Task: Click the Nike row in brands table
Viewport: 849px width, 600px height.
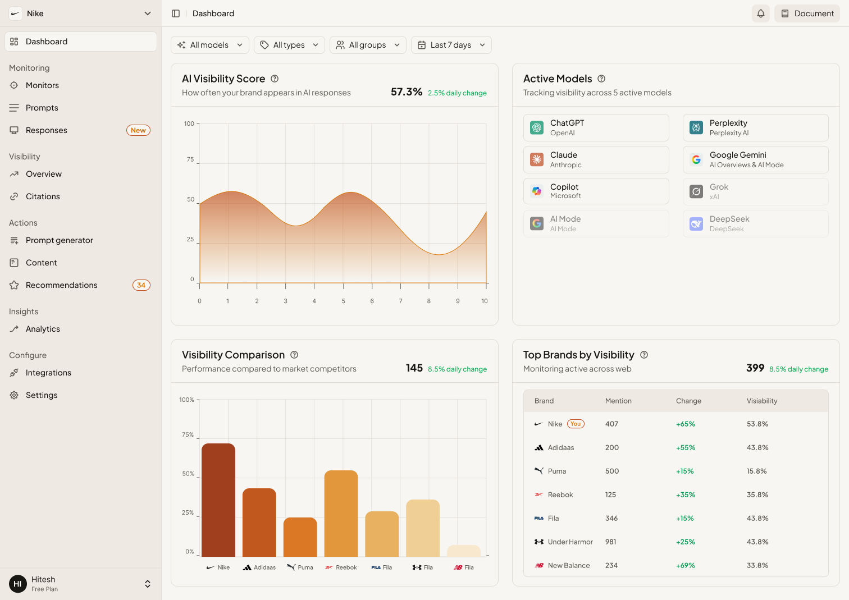Action: [676, 424]
